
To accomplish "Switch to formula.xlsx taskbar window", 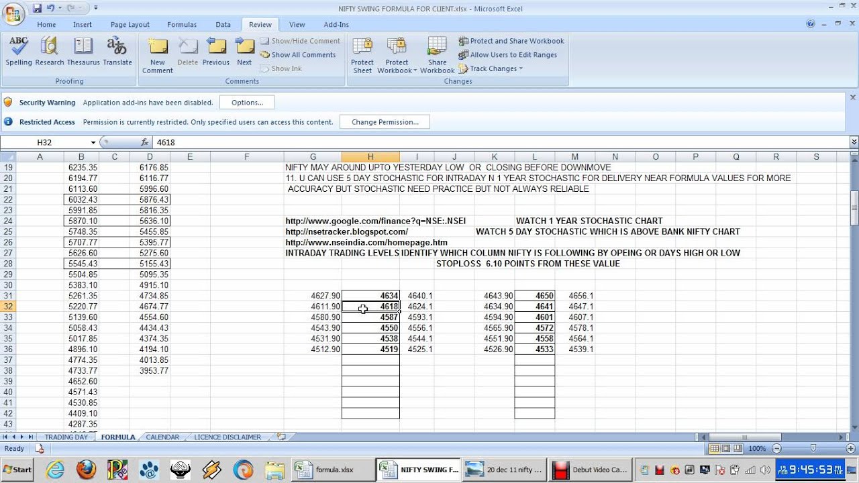I will (333, 470).
